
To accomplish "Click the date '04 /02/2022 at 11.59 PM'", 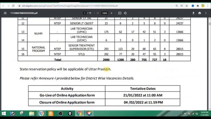I will tap(143, 102).
